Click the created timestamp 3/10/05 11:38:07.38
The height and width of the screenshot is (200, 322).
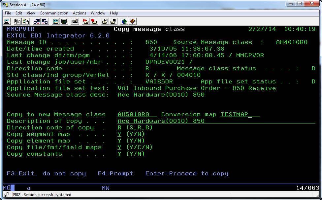click(x=187, y=49)
